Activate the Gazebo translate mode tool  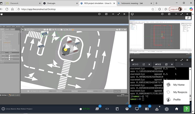click(x=25, y=30)
